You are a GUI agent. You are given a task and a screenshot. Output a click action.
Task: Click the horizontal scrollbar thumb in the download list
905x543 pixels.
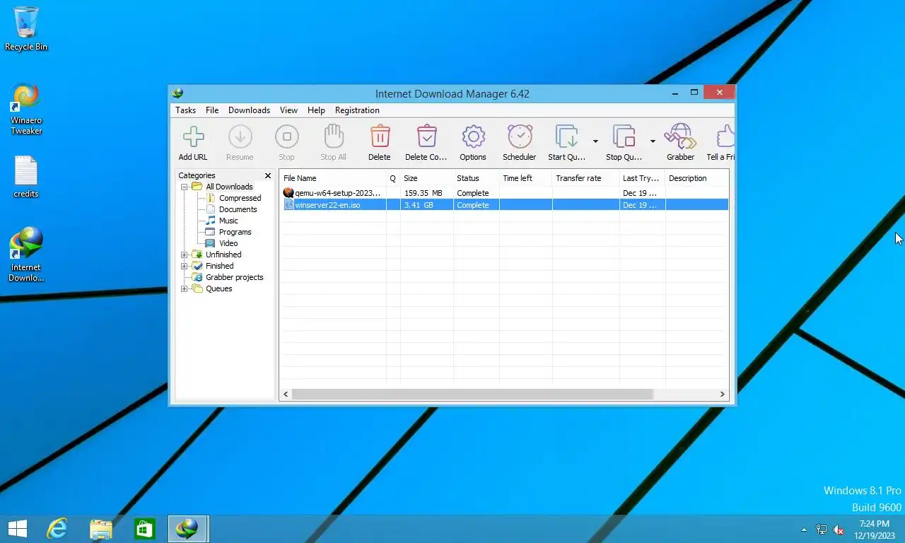472,394
